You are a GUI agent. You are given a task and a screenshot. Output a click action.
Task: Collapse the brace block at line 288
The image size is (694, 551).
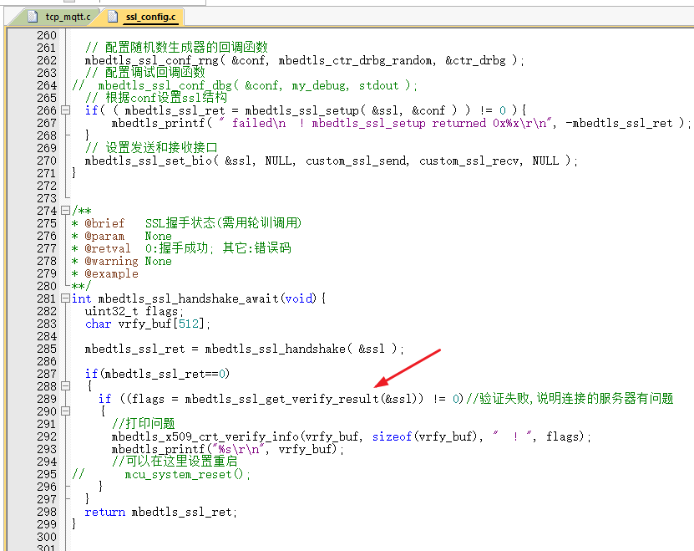pyautogui.click(x=65, y=386)
